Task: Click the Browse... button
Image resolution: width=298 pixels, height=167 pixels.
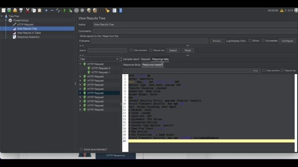Action: click(x=217, y=41)
